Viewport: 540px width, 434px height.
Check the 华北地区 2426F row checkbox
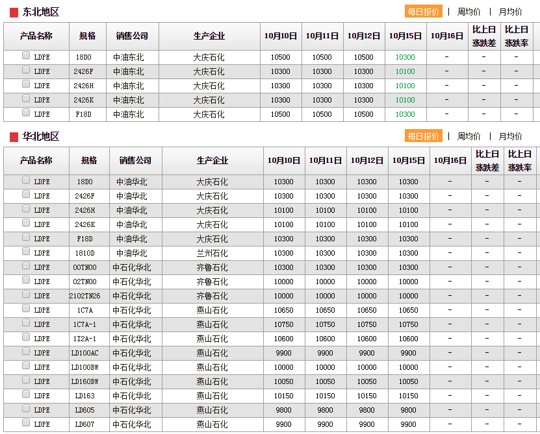click(x=26, y=195)
